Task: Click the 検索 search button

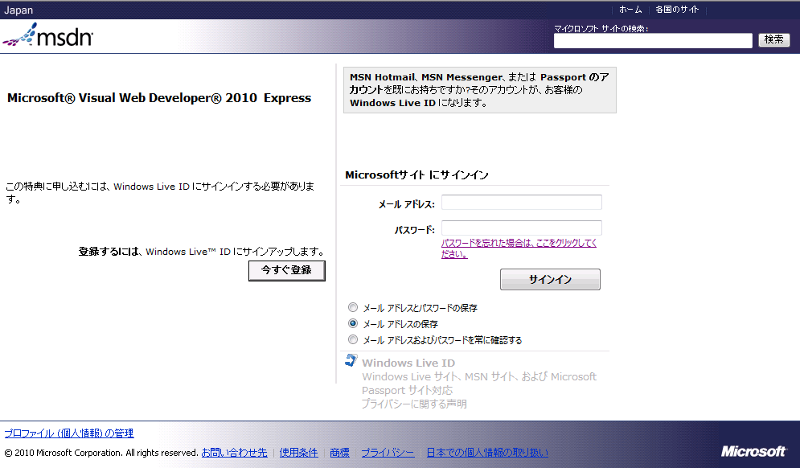Action: [774, 40]
